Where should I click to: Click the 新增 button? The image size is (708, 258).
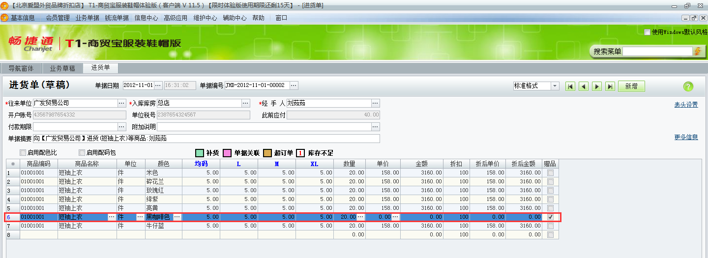(631, 86)
